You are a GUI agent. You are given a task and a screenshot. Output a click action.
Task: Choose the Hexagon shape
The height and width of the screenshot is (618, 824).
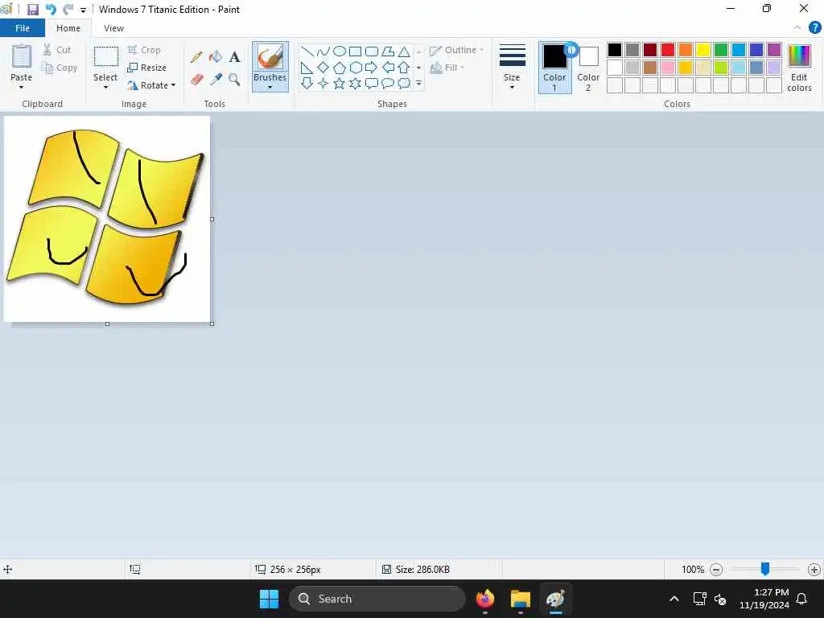point(355,68)
